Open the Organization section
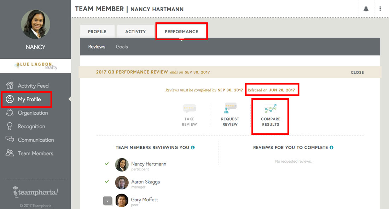The height and width of the screenshot is (209, 389). 33,113
